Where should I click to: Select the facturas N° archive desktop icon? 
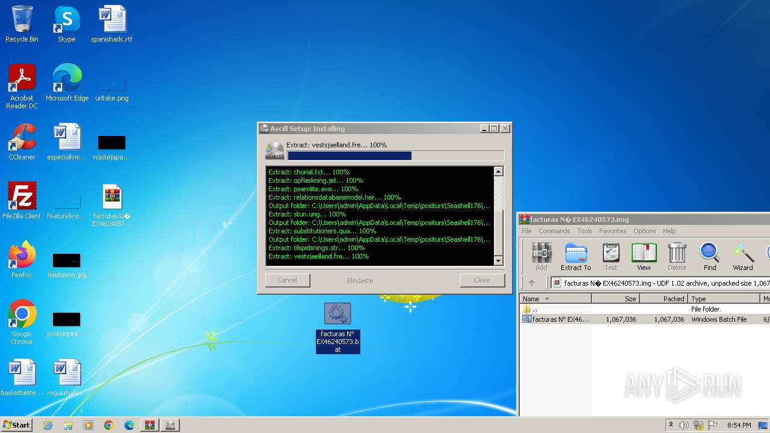(112, 205)
